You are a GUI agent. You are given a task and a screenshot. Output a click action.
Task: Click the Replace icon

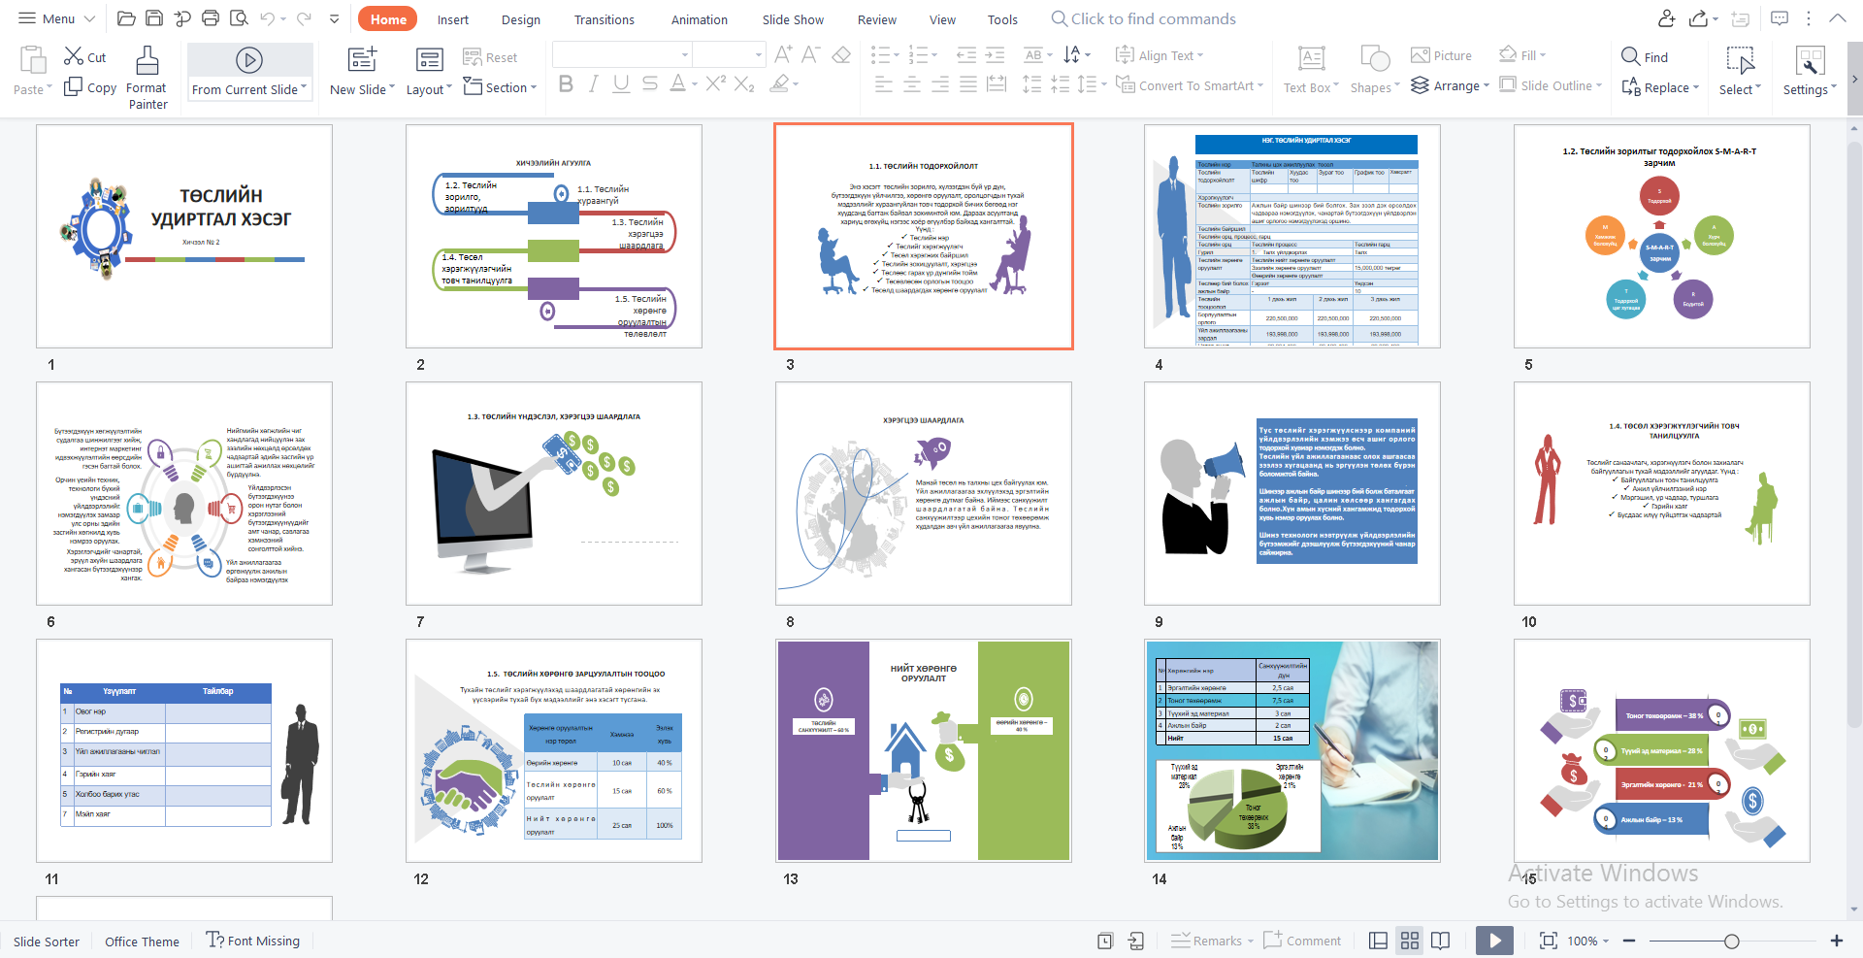[x=1631, y=86]
